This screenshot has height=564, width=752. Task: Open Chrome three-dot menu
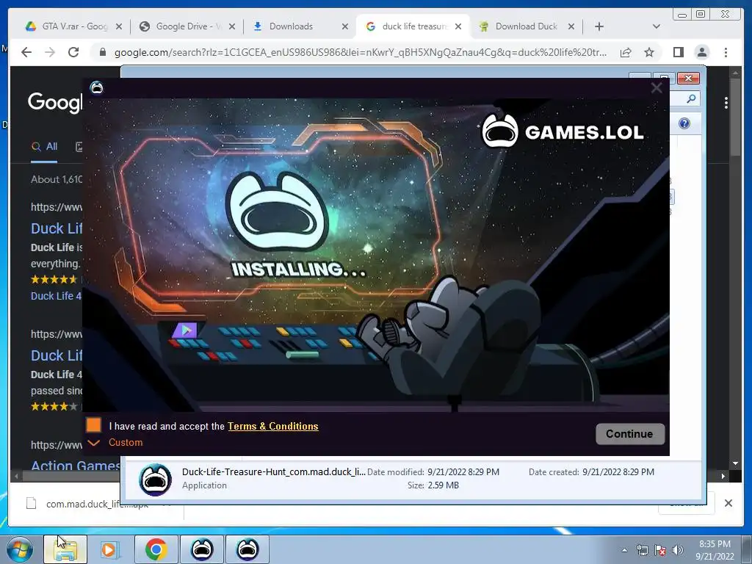[726, 52]
